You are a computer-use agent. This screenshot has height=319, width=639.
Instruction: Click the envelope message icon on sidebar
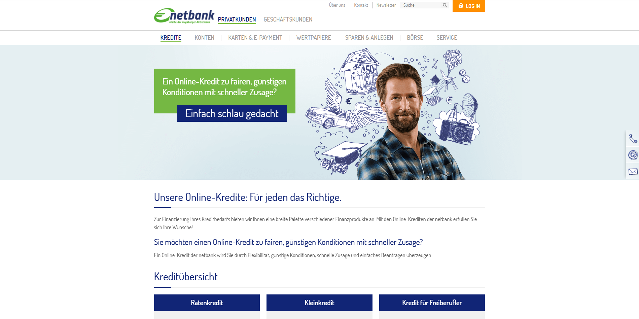(633, 171)
